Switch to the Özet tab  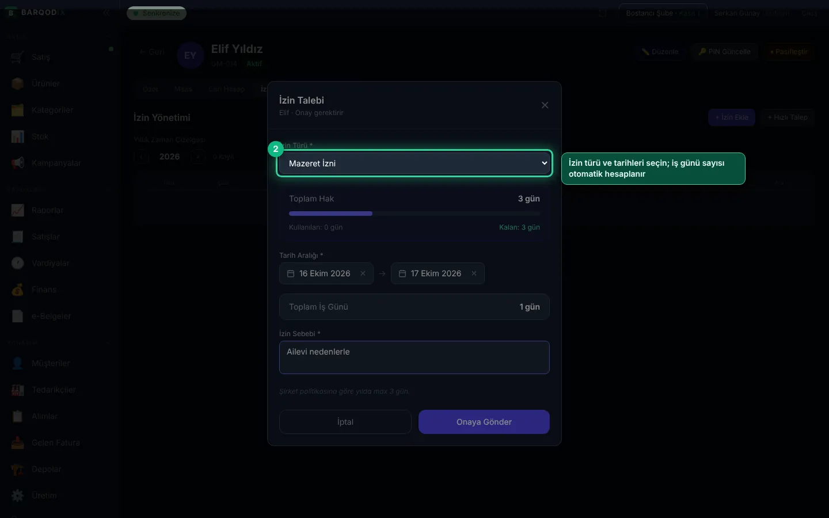150,89
